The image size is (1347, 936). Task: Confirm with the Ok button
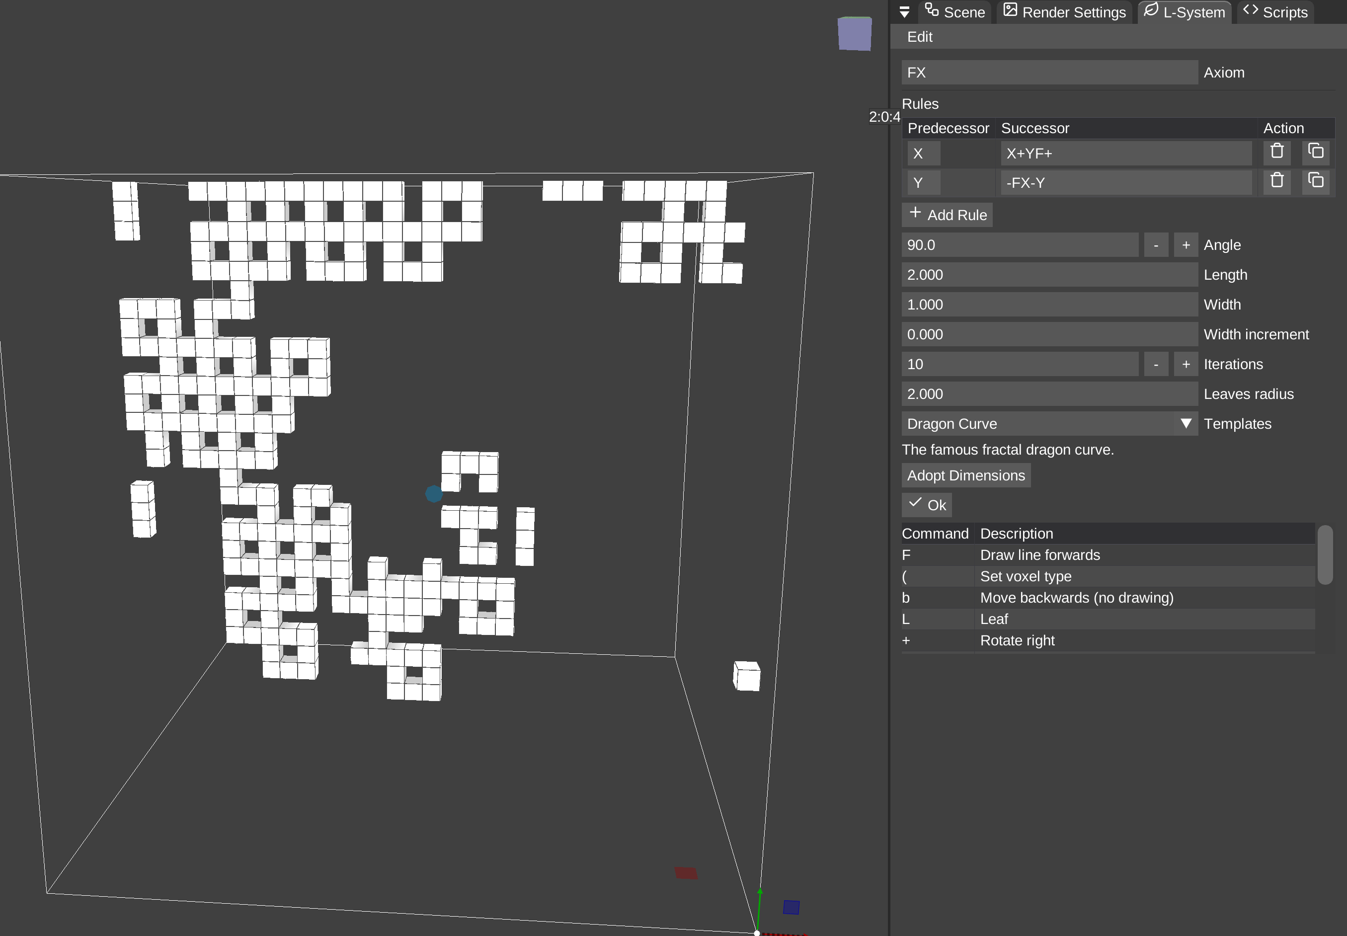tap(927, 506)
